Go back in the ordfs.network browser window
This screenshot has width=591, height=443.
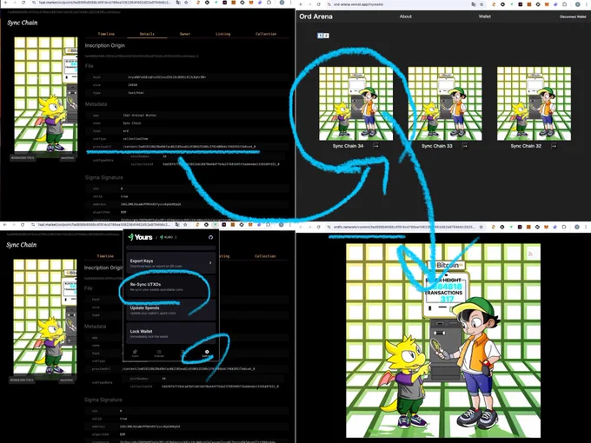coord(301,227)
